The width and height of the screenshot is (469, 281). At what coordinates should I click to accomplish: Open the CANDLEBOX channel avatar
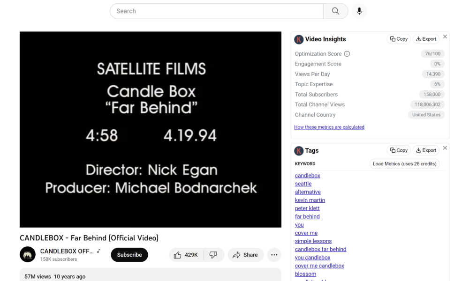tap(28, 254)
